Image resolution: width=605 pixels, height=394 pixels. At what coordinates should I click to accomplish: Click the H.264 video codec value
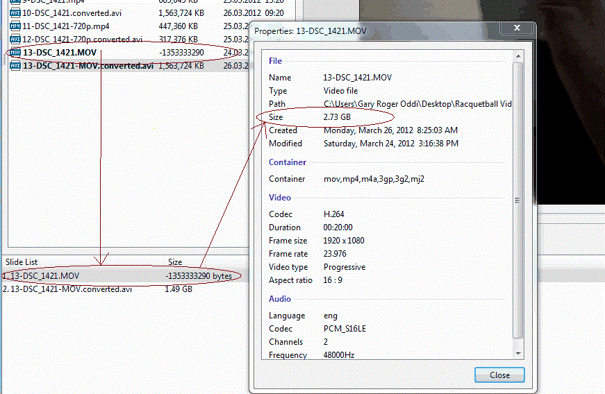pyautogui.click(x=333, y=214)
